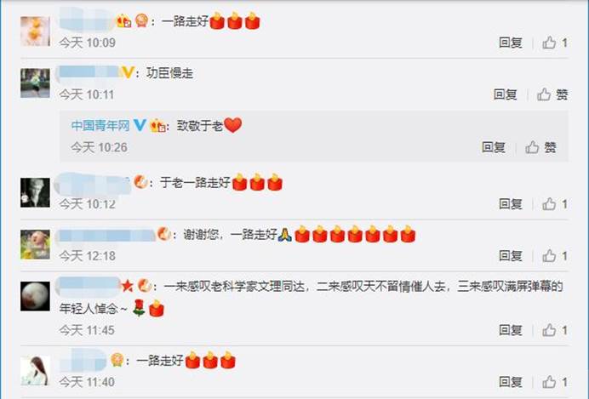Image resolution: width=589 pixels, height=399 pixels.
Task: Like the 10:09 comment via thumbs-up icon
Action: click(x=549, y=43)
